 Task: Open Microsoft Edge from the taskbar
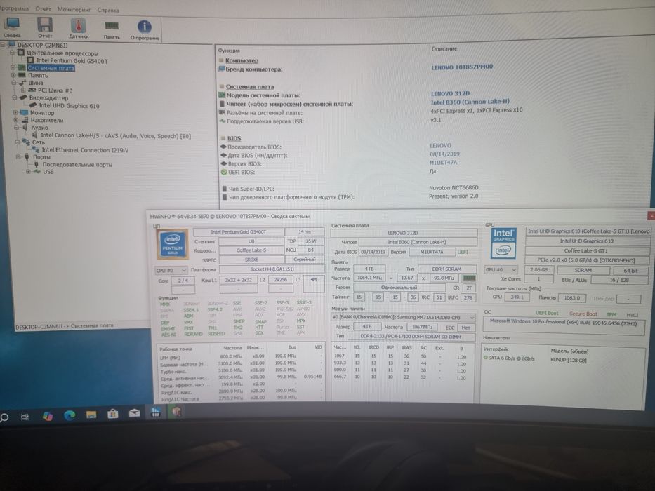coord(70,415)
